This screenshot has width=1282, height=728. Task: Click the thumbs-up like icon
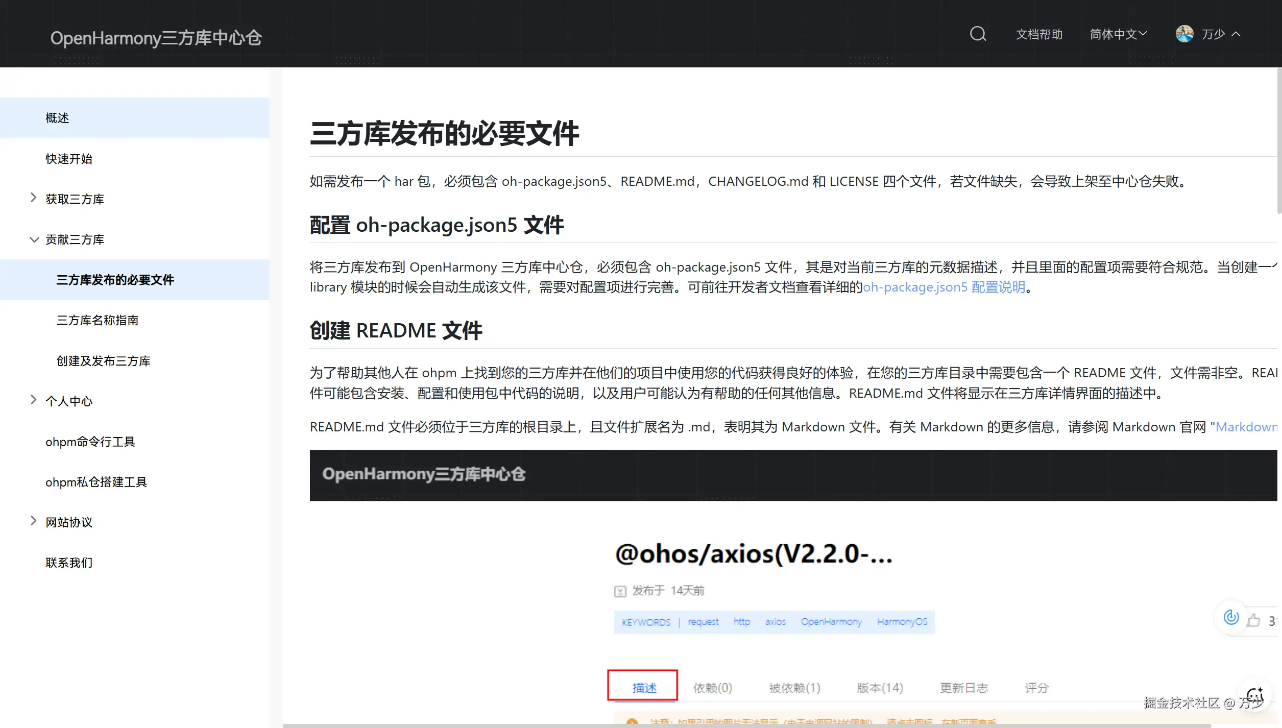pyautogui.click(x=1253, y=620)
